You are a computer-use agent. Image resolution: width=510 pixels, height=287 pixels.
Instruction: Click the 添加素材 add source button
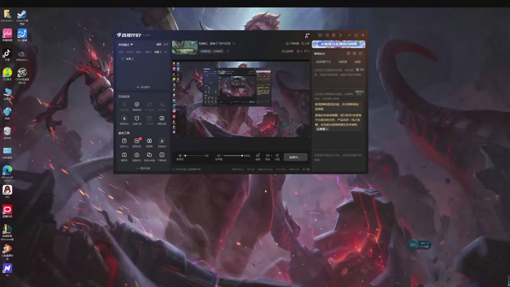point(143,87)
